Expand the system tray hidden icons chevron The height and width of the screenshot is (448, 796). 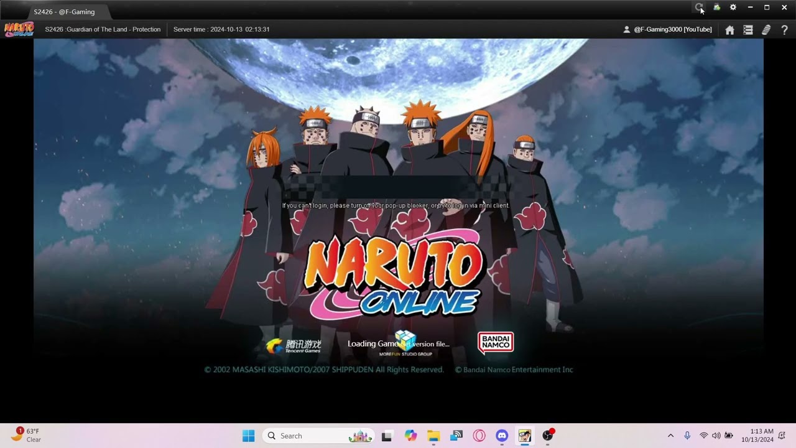(670, 436)
